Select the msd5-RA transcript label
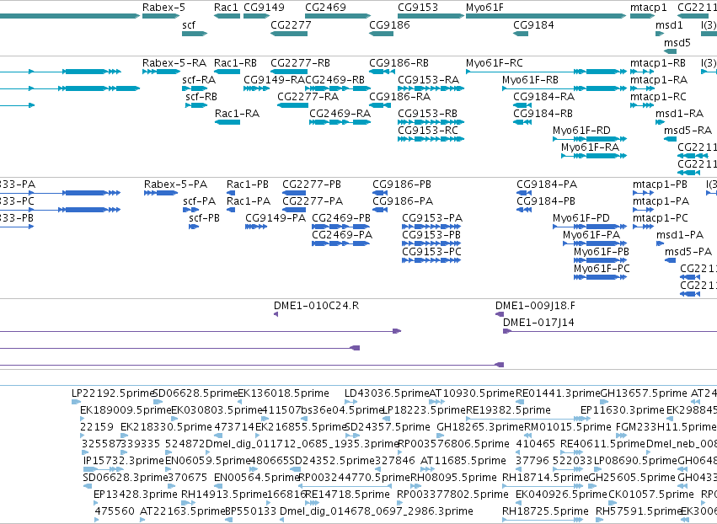The width and height of the screenshot is (717, 524). click(688, 131)
